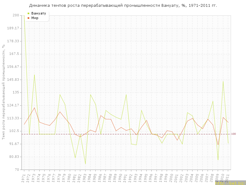Click the World line's 1973 peak point

point(34,108)
